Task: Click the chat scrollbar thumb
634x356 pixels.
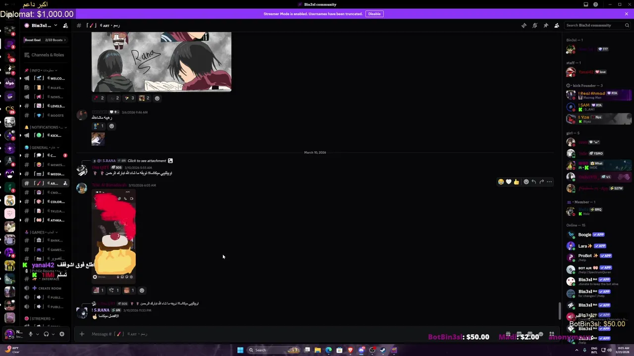Action: (x=560, y=311)
